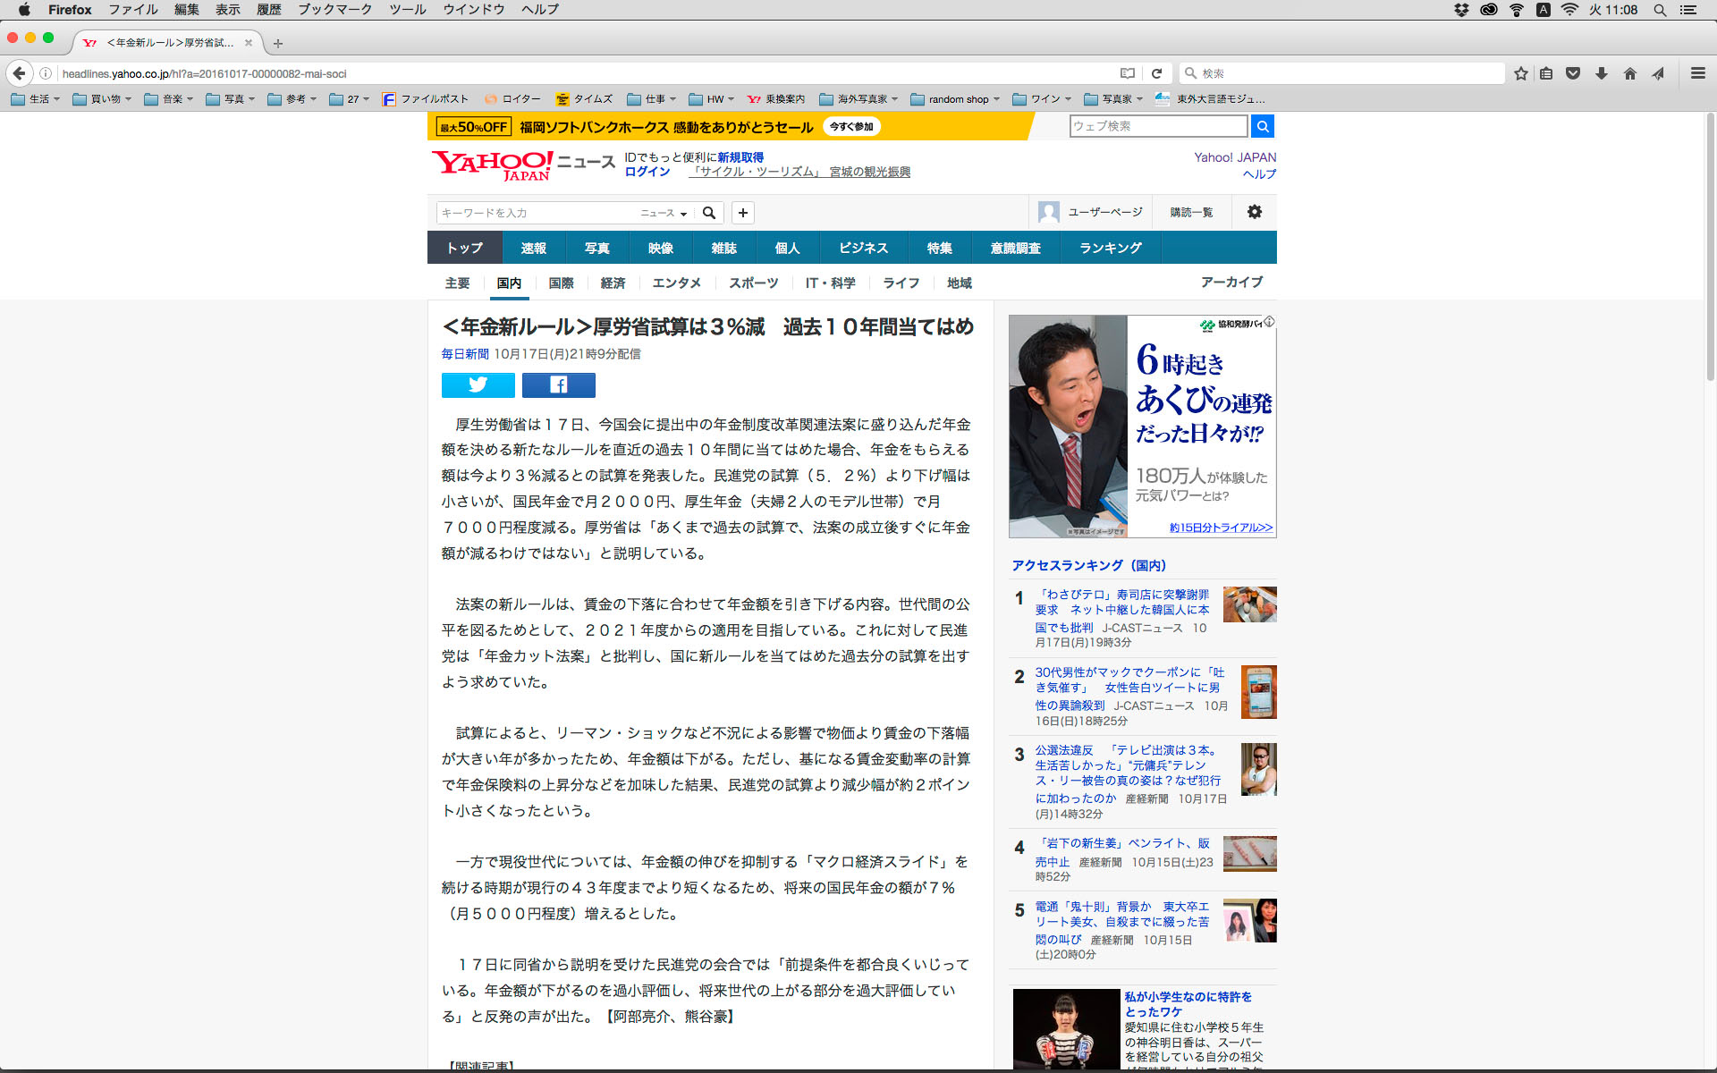Switch to the ランキング navigation tab
The width and height of the screenshot is (1717, 1073).
pyautogui.click(x=1110, y=248)
